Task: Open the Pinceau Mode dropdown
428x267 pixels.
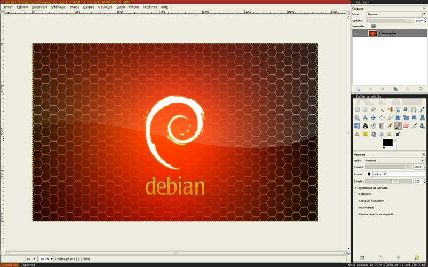Action: point(395,161)
